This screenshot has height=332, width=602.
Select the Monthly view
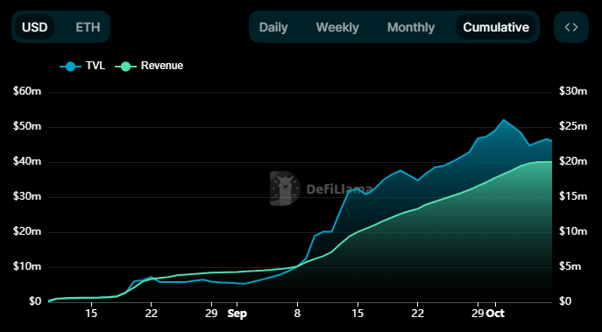click(411, 27)
